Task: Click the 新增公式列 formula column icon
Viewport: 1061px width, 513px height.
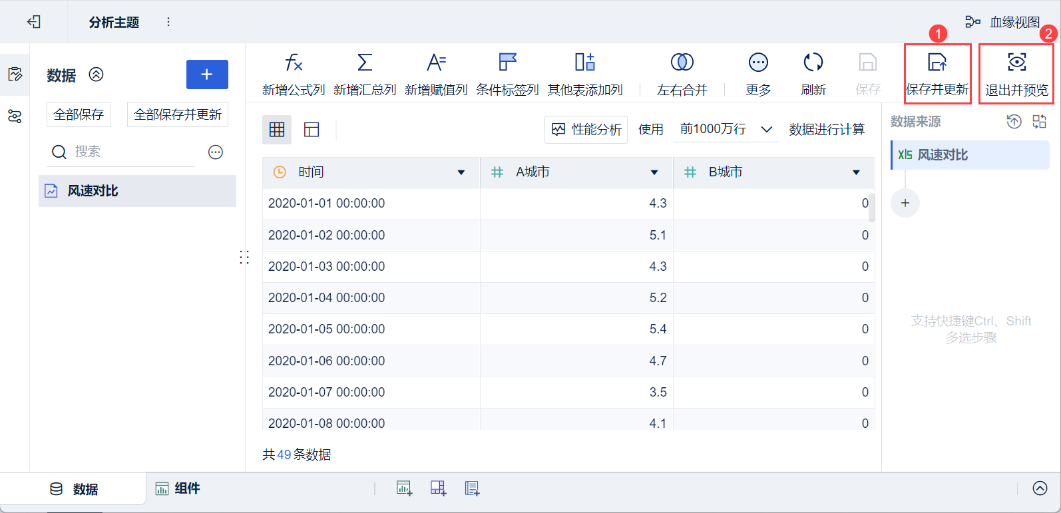Action: pyautogui.click(x=294, y=63)
